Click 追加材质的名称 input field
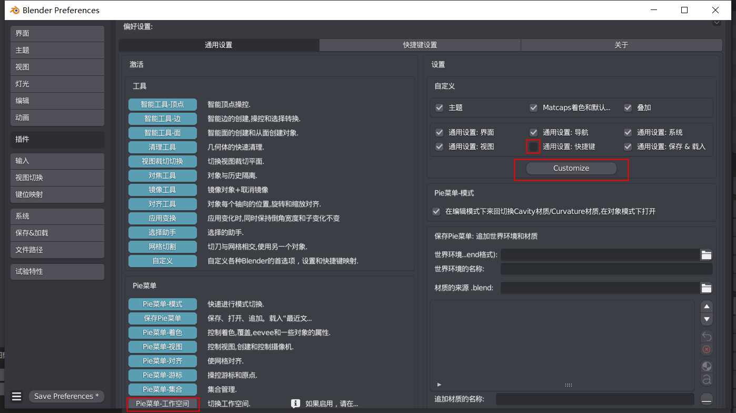This screenshot has height=413, width=736. [595, 399]
